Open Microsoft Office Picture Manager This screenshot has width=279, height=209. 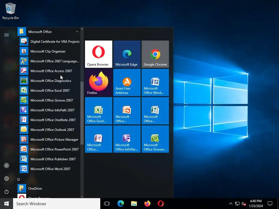point(50,140)
